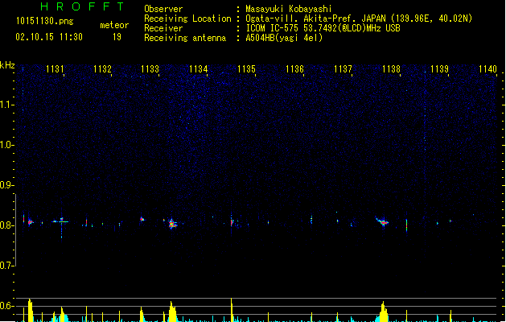Click the 0.9 frequency axis label
This screenshot has height=322, width=506.
click(6, 185)
